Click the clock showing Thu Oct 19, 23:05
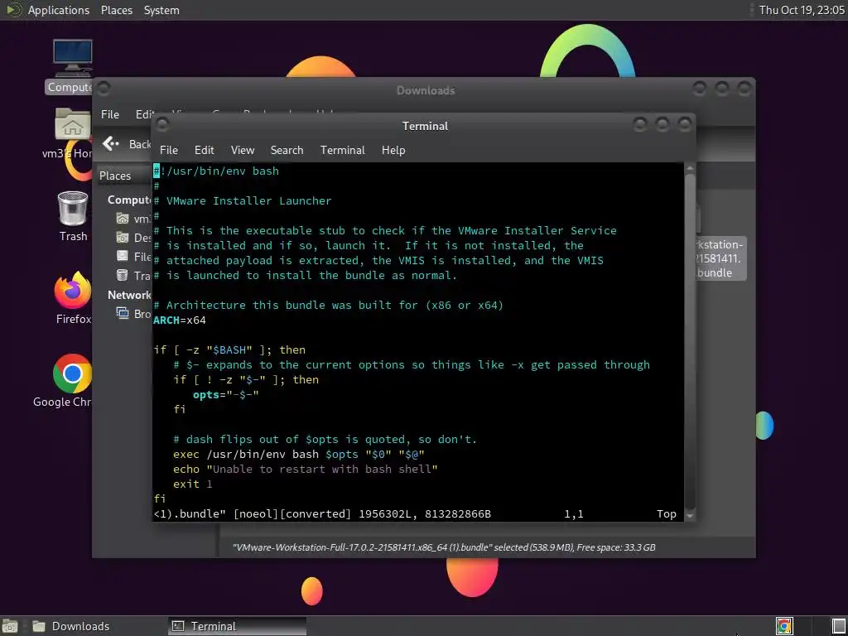848x636 pixels. click(x=802, y=10)
